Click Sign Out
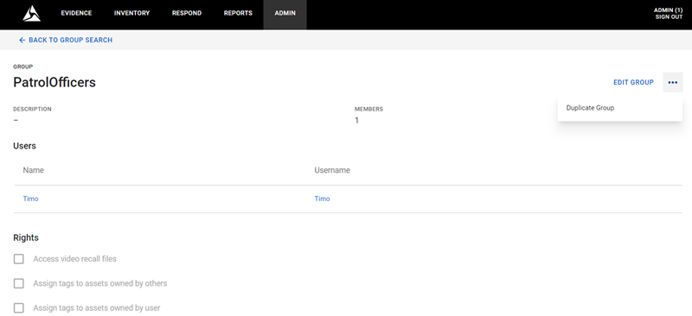The image size is (692, 316). 669,17
